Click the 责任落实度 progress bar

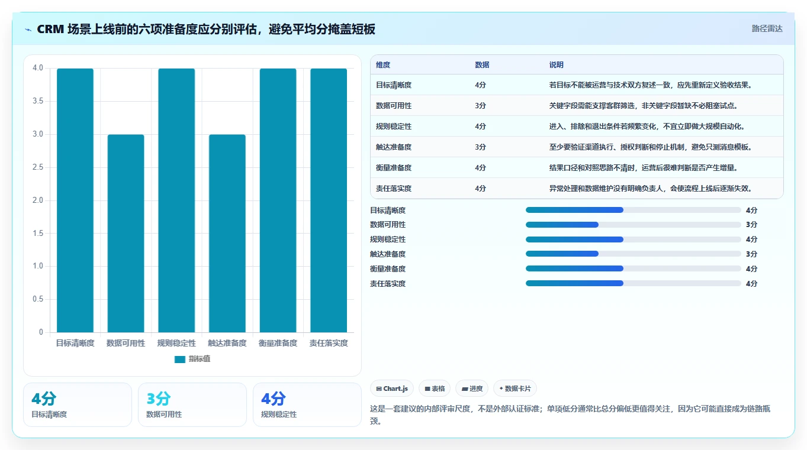point(634,284)
